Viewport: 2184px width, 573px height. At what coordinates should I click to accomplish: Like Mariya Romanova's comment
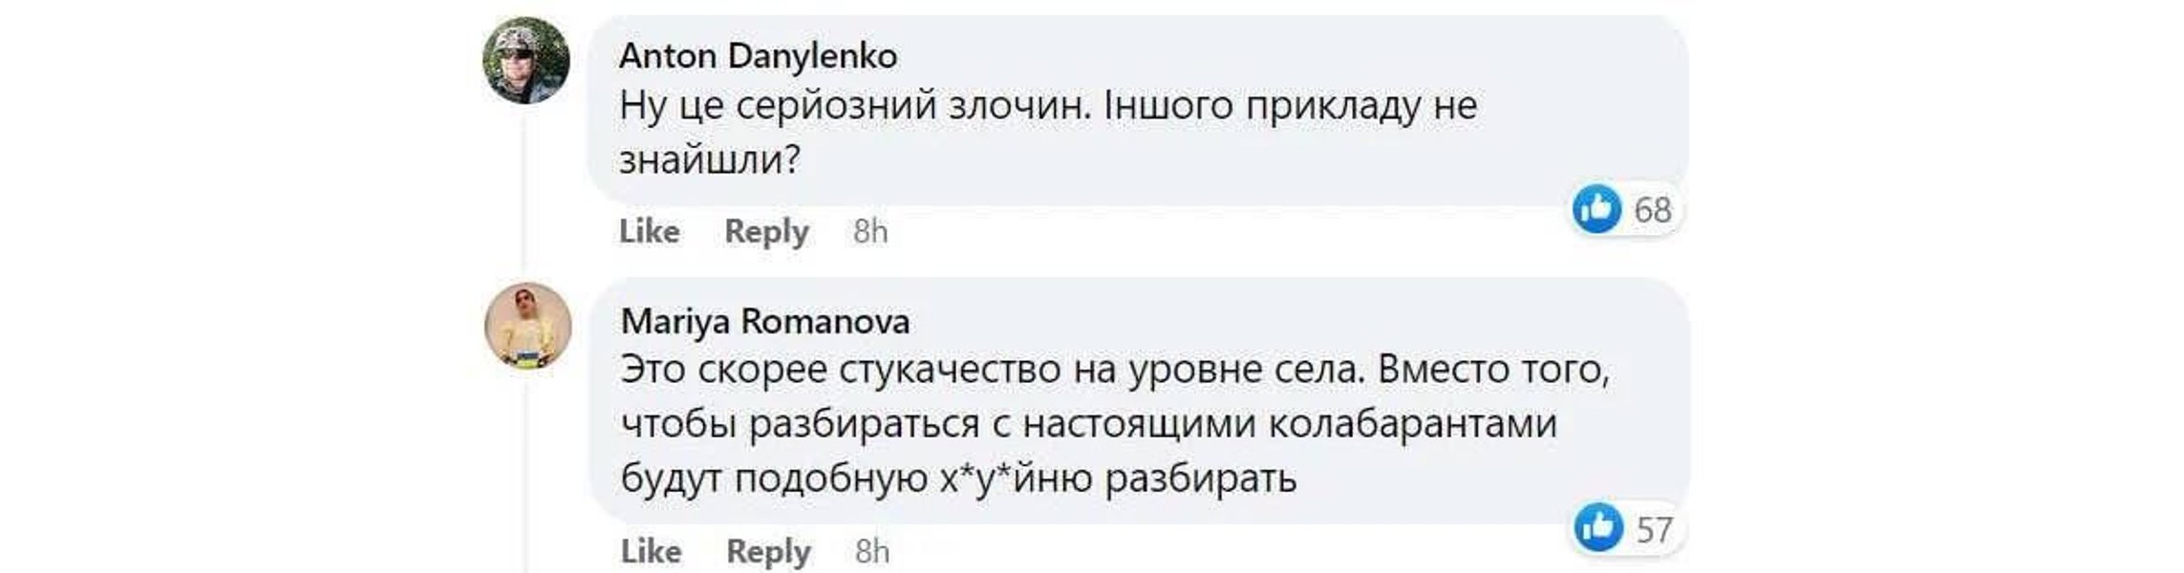point(651,551)
